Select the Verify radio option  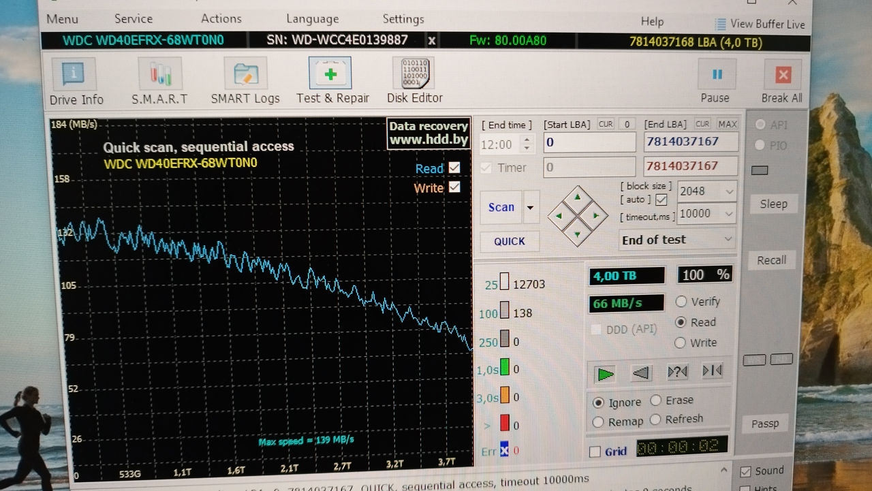(x=681, y=302)
